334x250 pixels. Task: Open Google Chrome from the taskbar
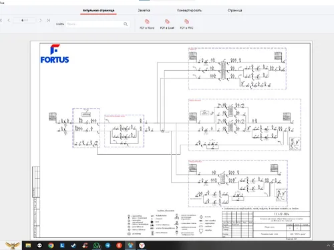tap(51, 245)
